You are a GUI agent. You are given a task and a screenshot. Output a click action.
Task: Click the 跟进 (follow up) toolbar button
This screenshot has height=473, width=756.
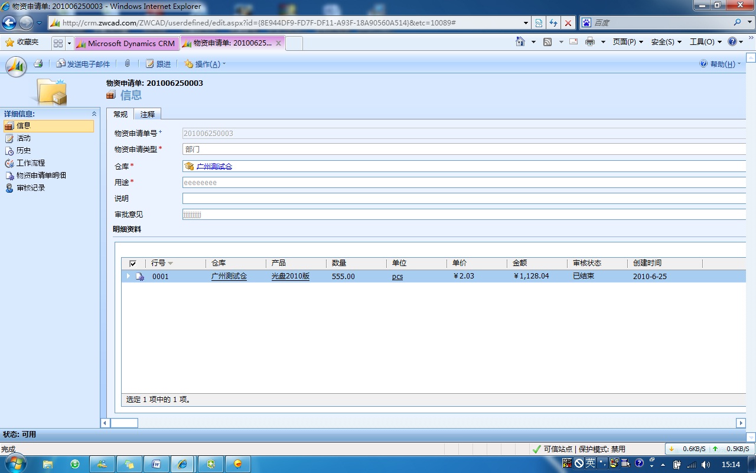coord(158,64)
